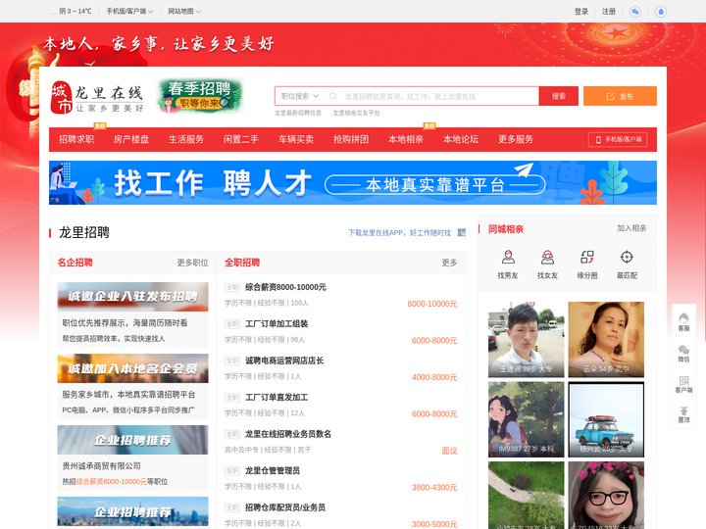Click 诚邀加入本地名企会员 banner image

click(132, 368)
